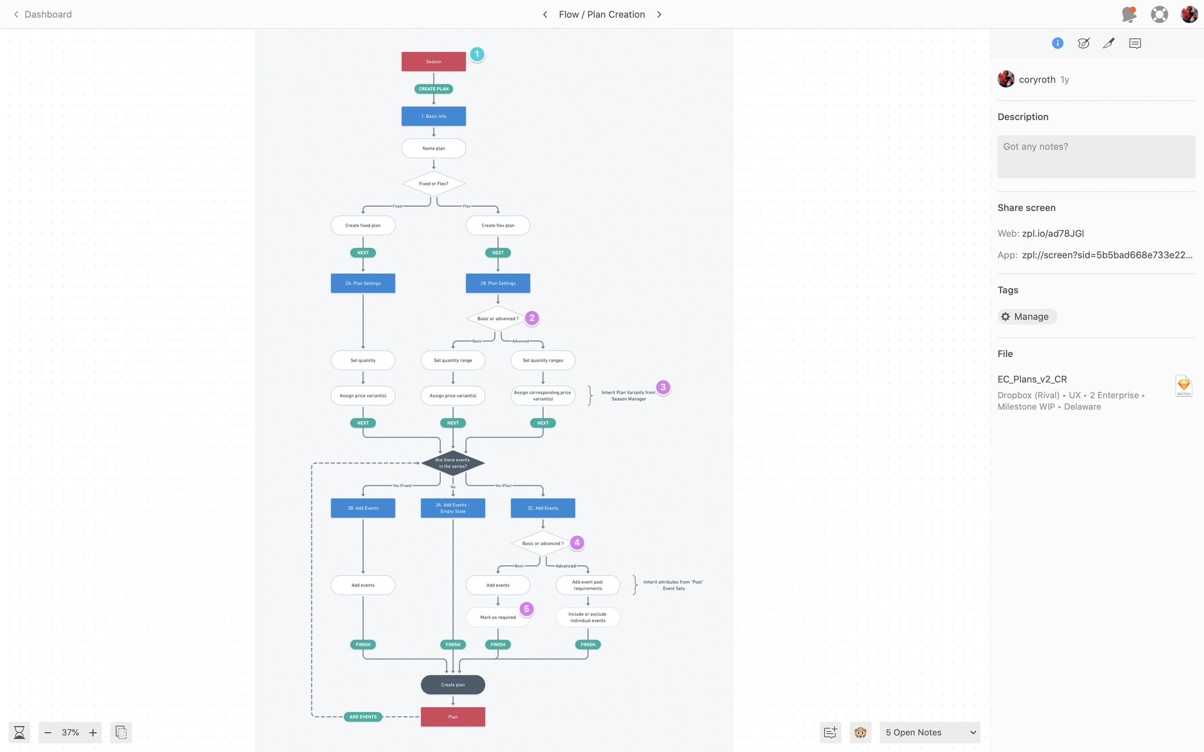Go to next screen with right chevron
The image size is (1204, 752).
[x=659, y=14]
